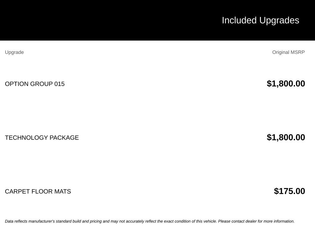This screenshot has width=315, height=236.
Task: Click the manufacturer's data disclaimer text
Action: pyautogui.click(x=150, y=221)
